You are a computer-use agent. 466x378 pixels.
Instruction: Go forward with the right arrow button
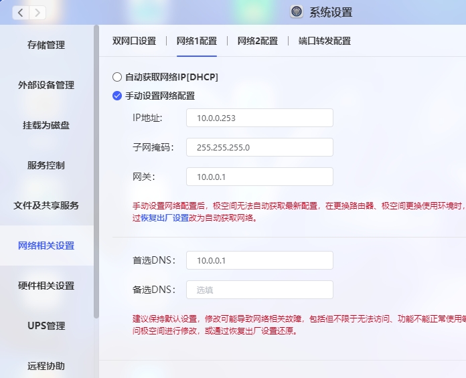[37, 13]
